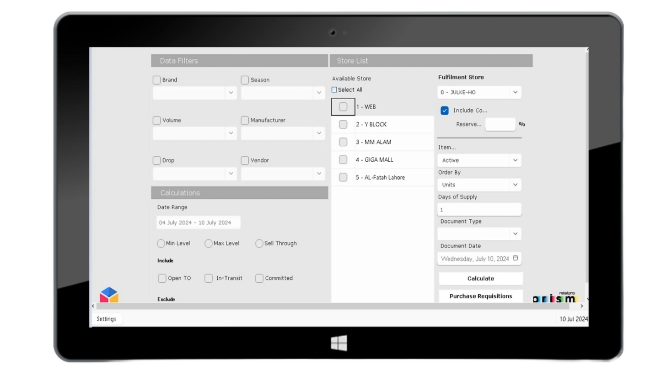Check the Select All stores box
This screenshot has height=371, width=661.
tap(334, 90)
